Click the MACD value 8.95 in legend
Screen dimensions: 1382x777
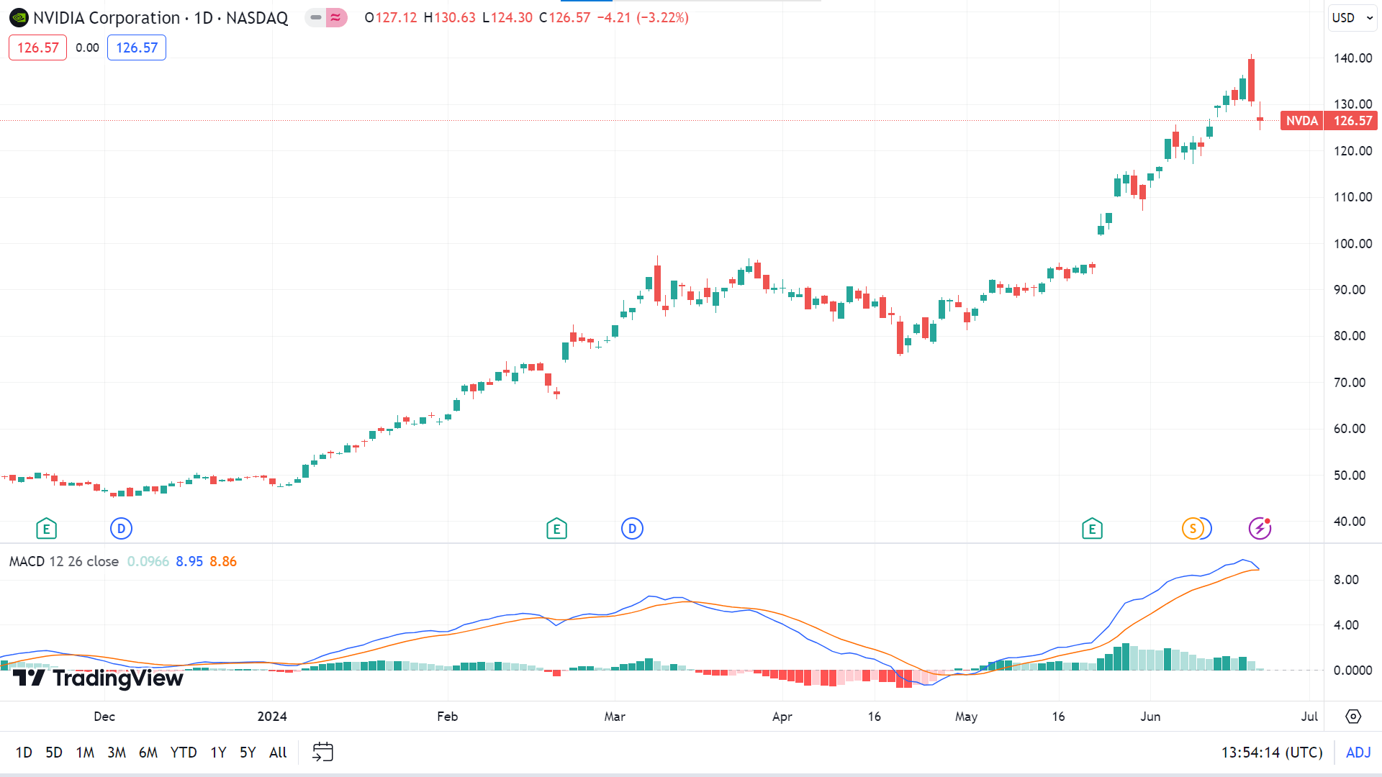click(189, 561)
